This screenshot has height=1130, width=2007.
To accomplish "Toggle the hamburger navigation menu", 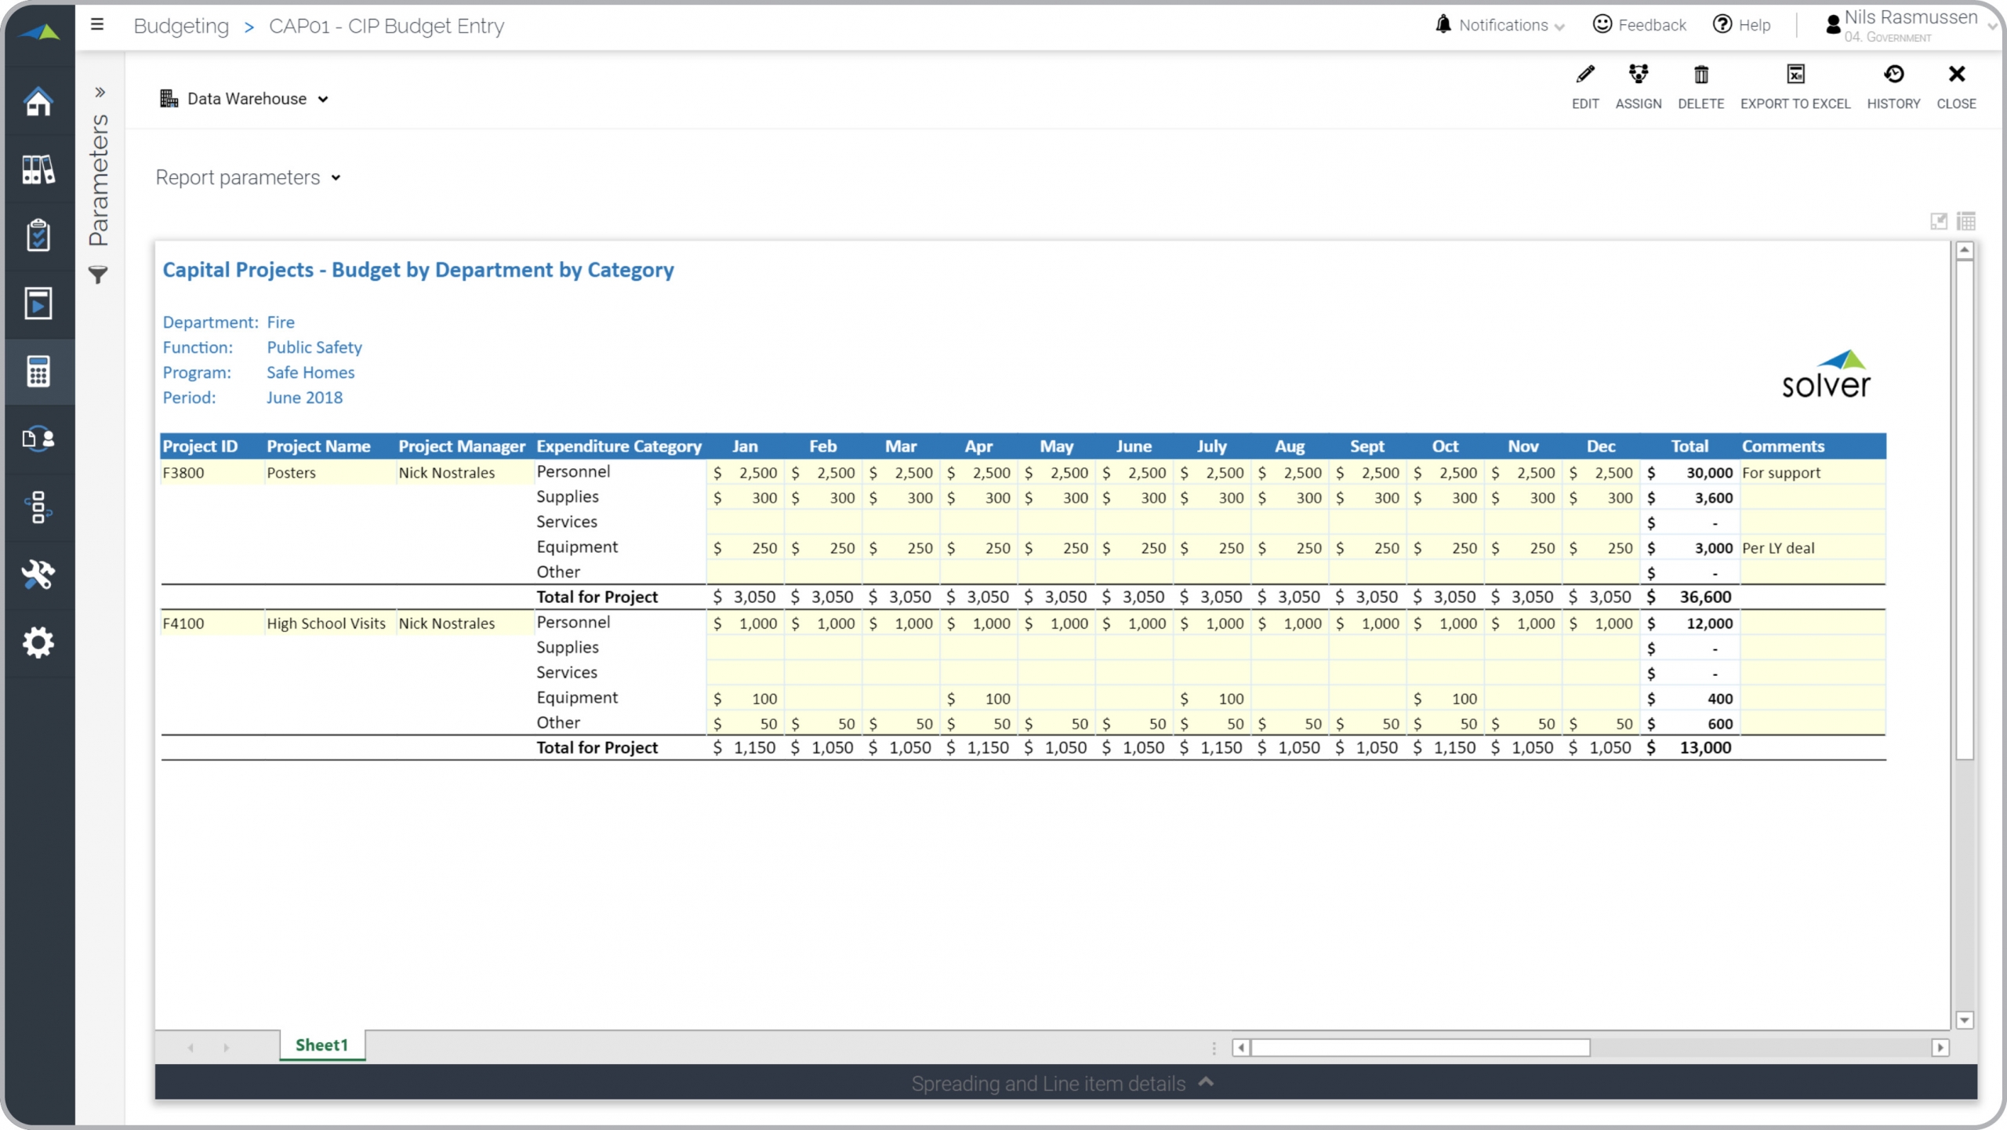I will (x=97, y=24).
